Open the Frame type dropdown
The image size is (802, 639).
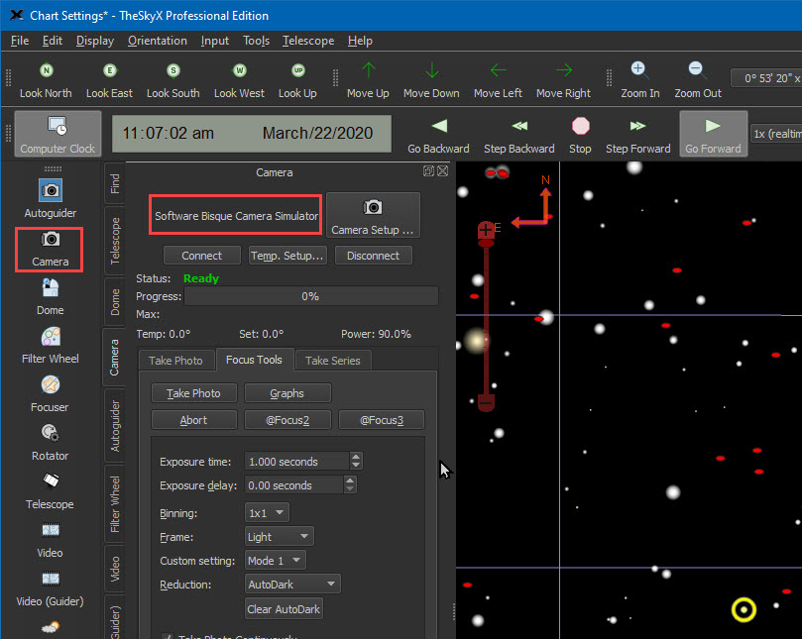[280, 537]
